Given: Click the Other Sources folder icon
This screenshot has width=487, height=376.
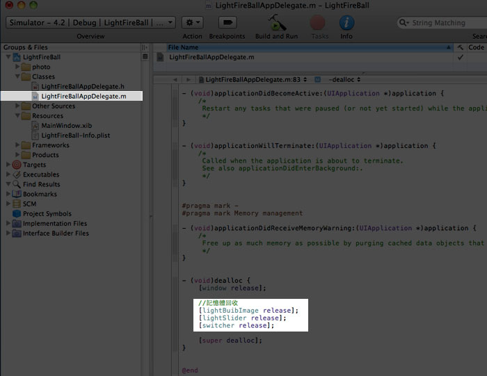Looking at the screenshot, I should [x=26, y=106].
